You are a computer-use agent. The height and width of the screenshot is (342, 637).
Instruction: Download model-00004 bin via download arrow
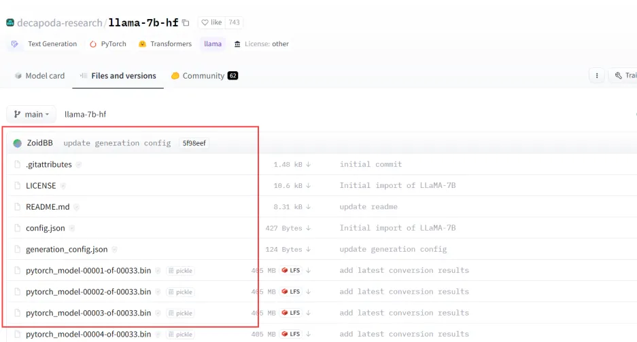(309, 334)
